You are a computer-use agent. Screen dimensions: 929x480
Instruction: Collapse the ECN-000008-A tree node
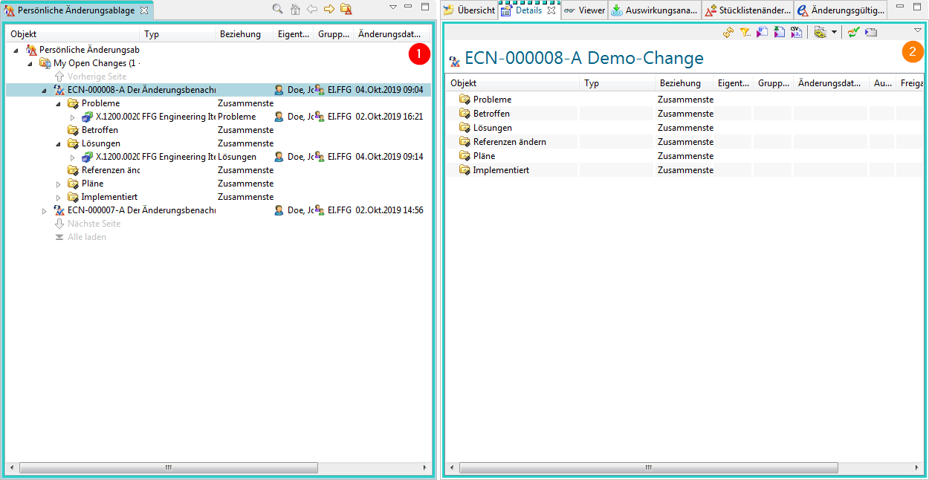point(45,90)
